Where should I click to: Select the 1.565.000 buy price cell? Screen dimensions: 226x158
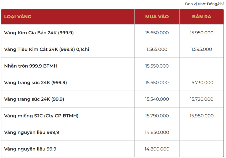click(x=157, y=49)
